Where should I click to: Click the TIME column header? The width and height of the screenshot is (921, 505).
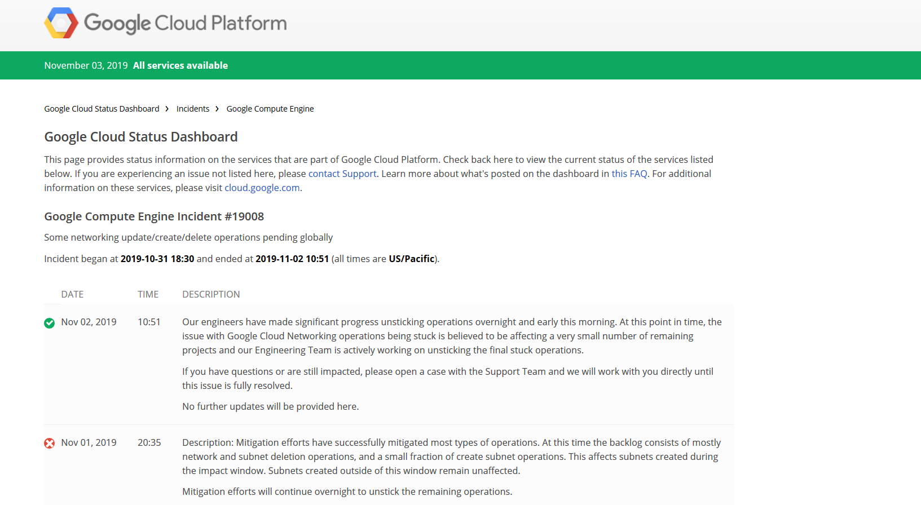(x=148, y=294)
